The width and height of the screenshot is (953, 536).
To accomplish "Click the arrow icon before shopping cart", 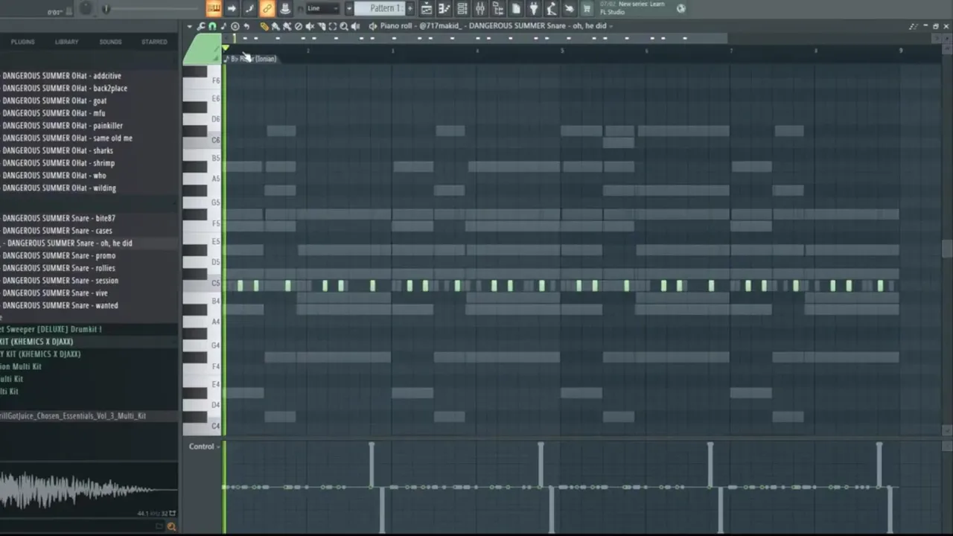I will 570,8.
